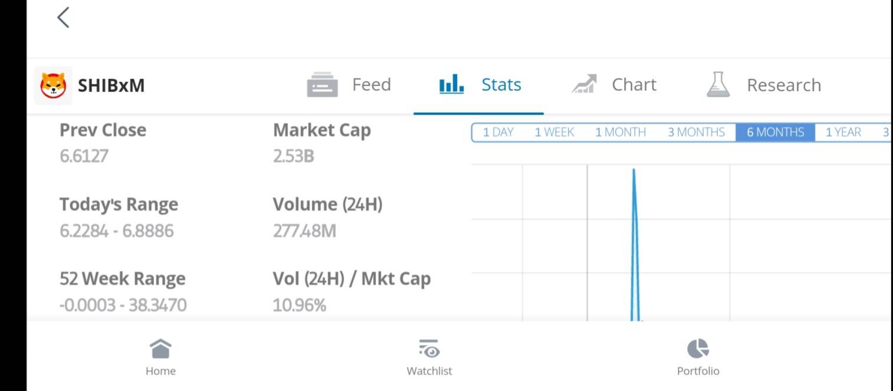Tap the Research flask icon

click(x=718, y=85)
